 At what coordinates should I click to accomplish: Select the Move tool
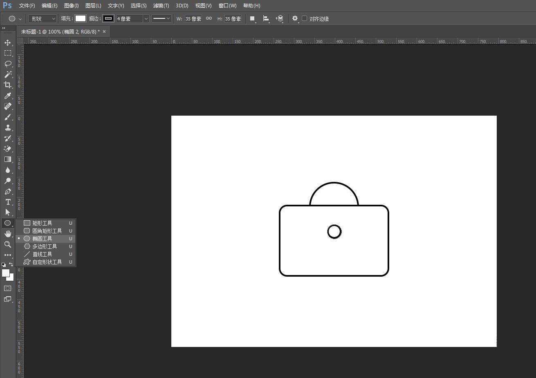coord(7,42)
